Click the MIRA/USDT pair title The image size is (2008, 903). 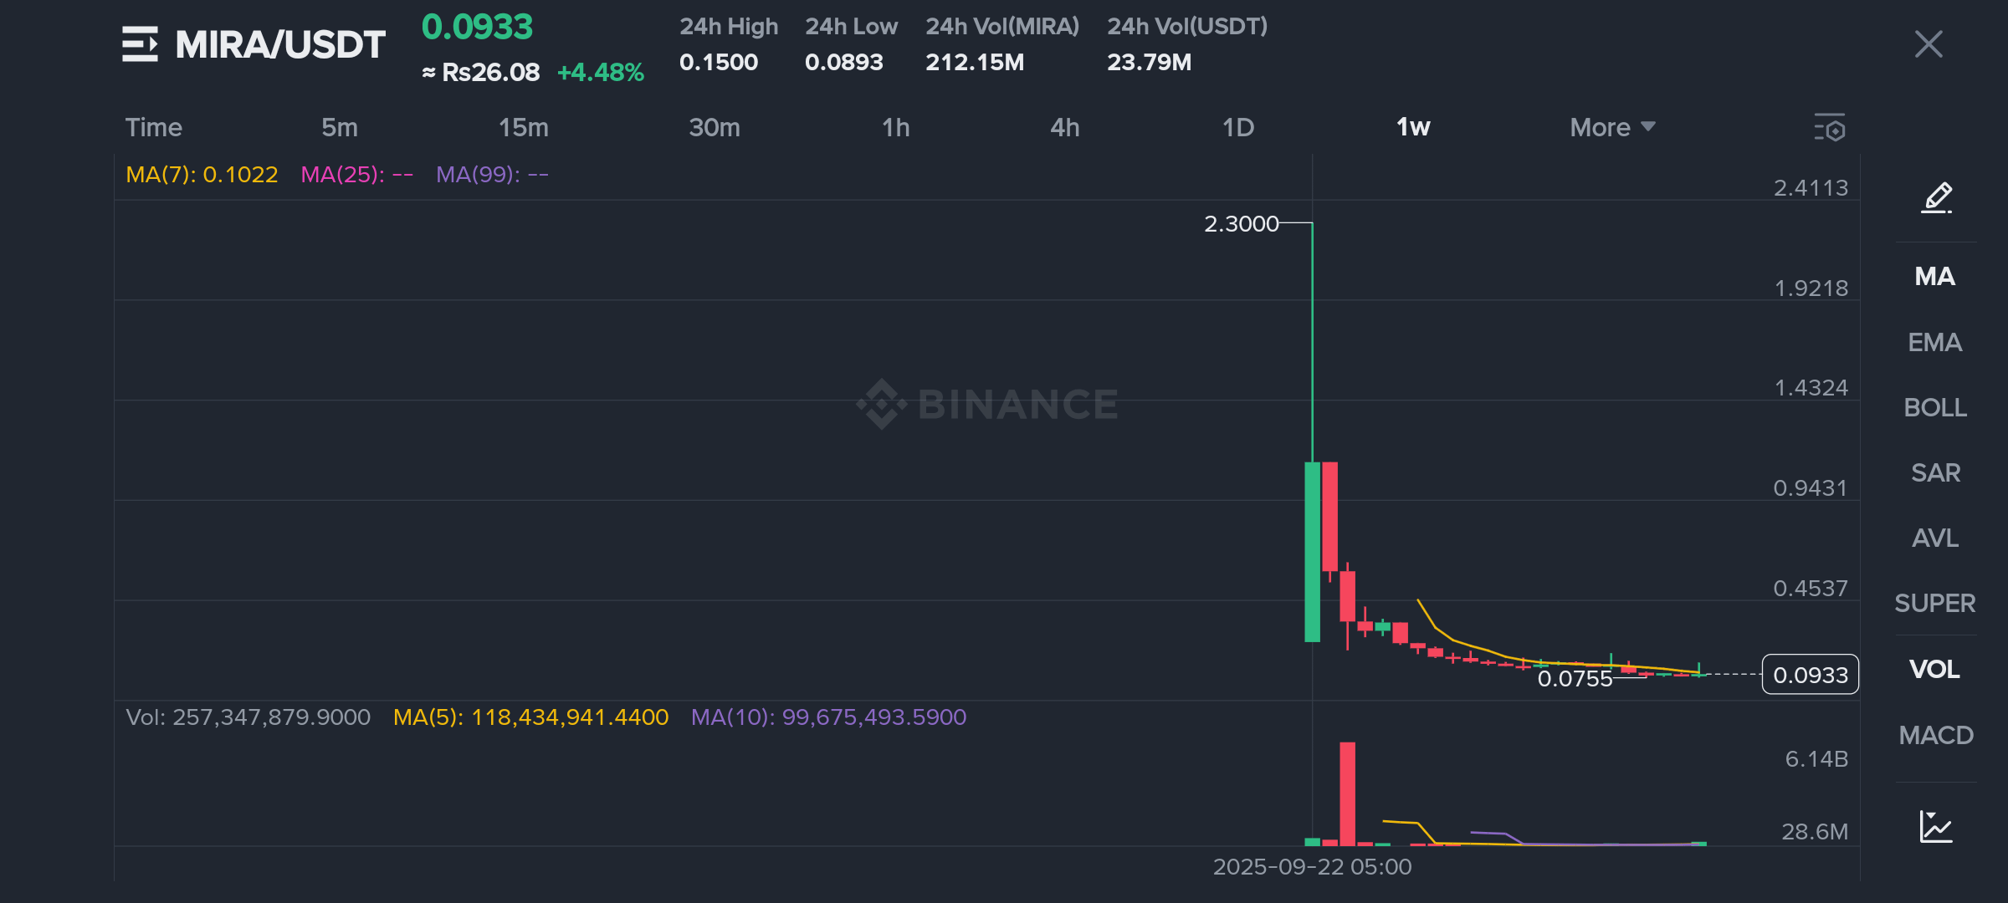point(280,44)
